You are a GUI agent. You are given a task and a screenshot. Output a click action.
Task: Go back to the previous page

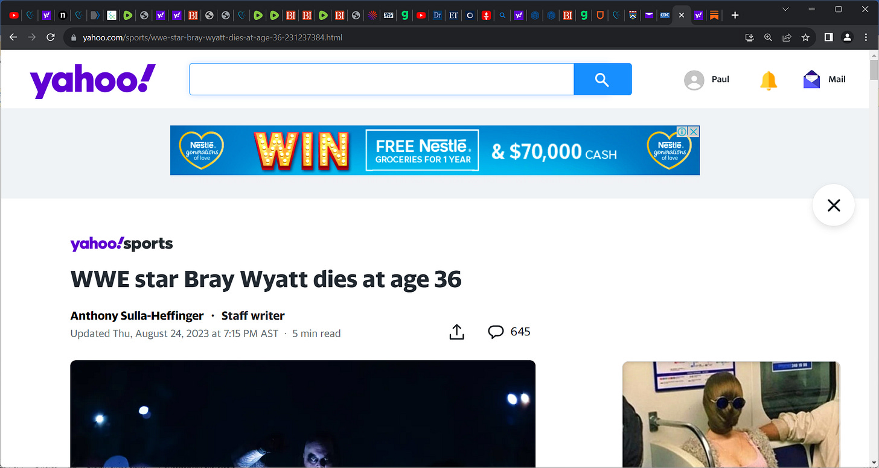coord(13,37)
